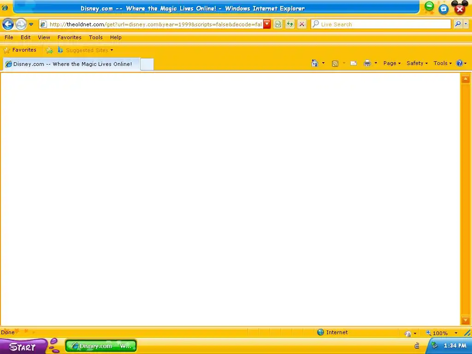
Task: Expand the address bar history dropdown
Action: click(x=267, y=24)
